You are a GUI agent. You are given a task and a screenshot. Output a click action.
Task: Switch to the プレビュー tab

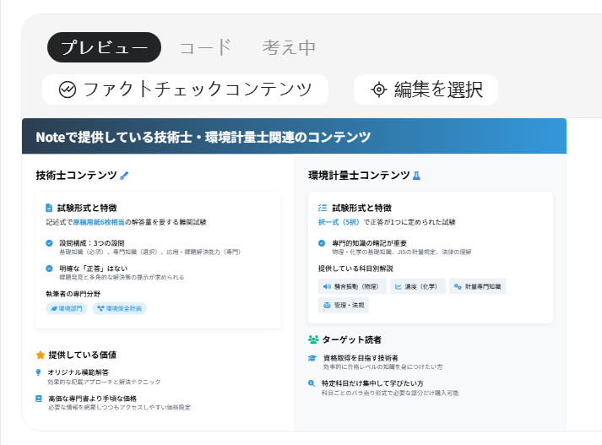tap(104, 47)
